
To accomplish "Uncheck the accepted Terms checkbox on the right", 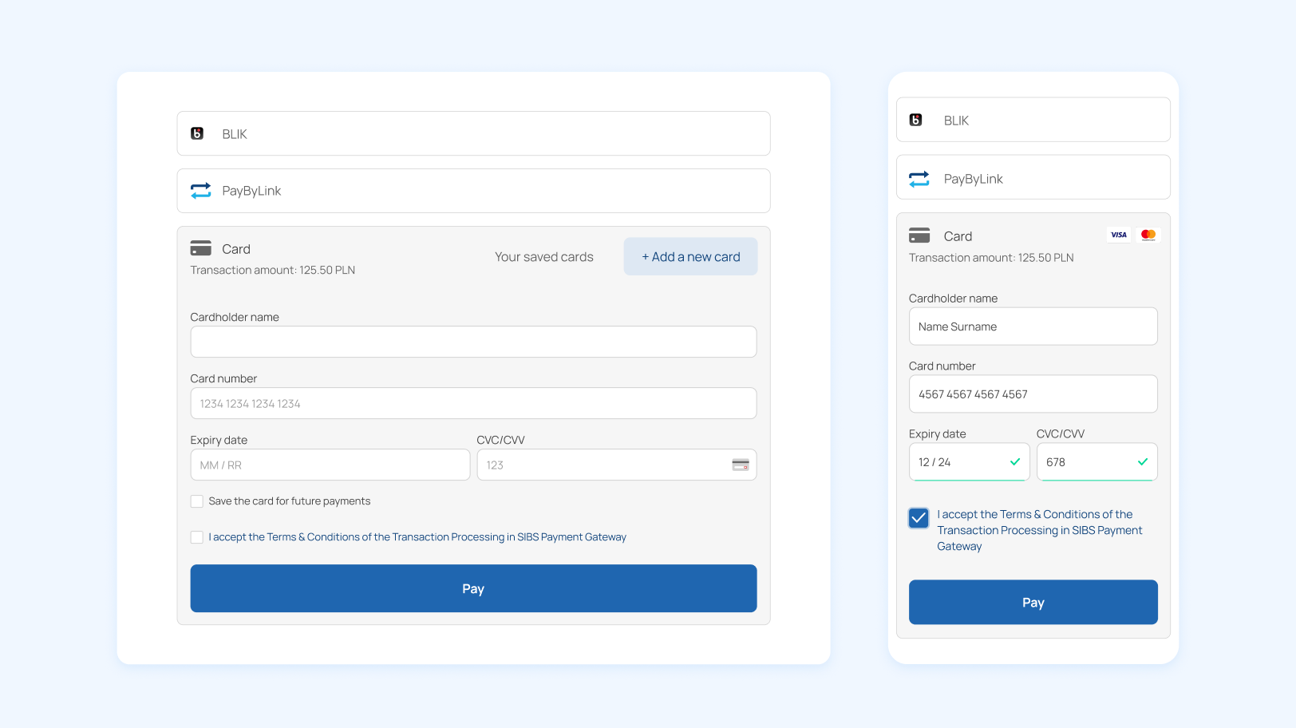I will coord(919,517).
